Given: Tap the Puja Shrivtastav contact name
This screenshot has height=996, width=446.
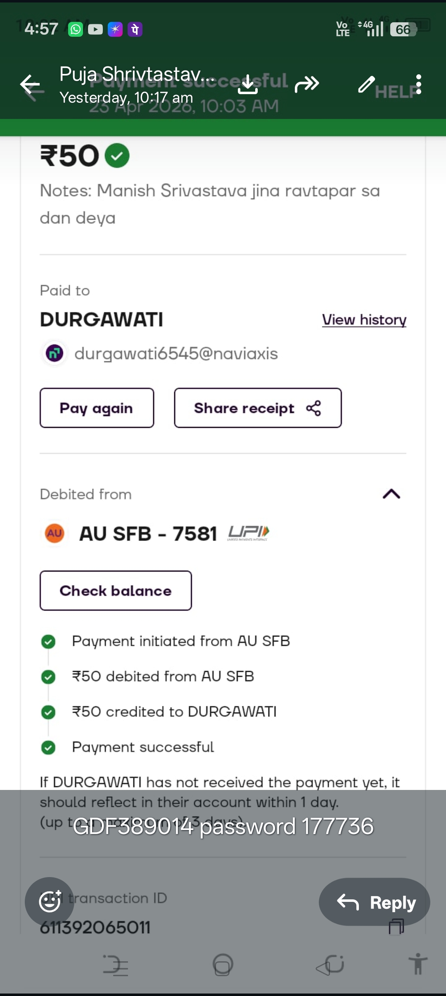Looking at the screenshot, I should coord(137,75).
